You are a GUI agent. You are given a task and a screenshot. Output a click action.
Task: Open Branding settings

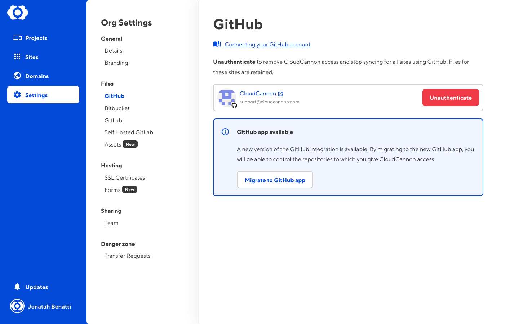[116, 63]
